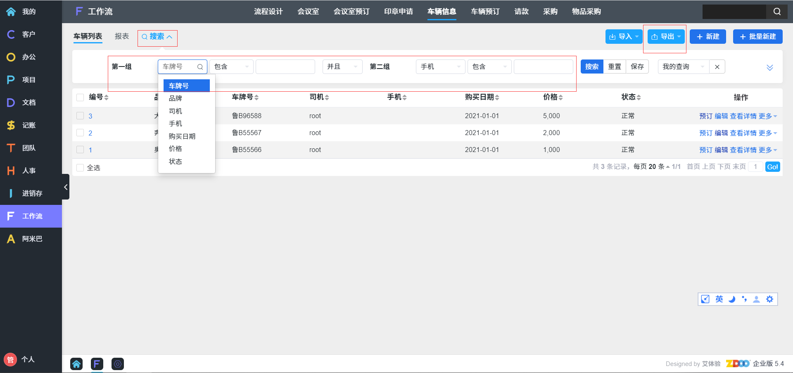
Task: Expand more search rows with double chevron
Action: pos(769,67)
